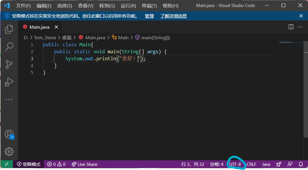Image resolution: width=308 pixels, height=170 pixels.
Task: Open notifications via the bell icon
Action: tap(301, 164)
